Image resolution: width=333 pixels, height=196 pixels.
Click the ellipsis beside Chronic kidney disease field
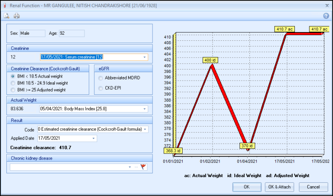tap(136, 167)
